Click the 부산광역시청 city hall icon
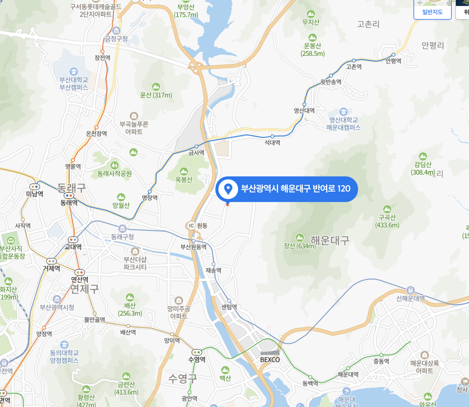The height and width of the screenshot is (407, 469). (57, 299)
